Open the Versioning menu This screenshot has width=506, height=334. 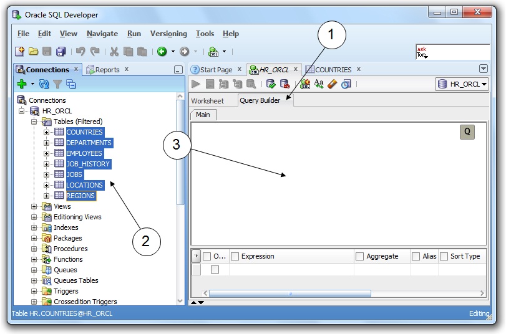(x=168, y=34)
